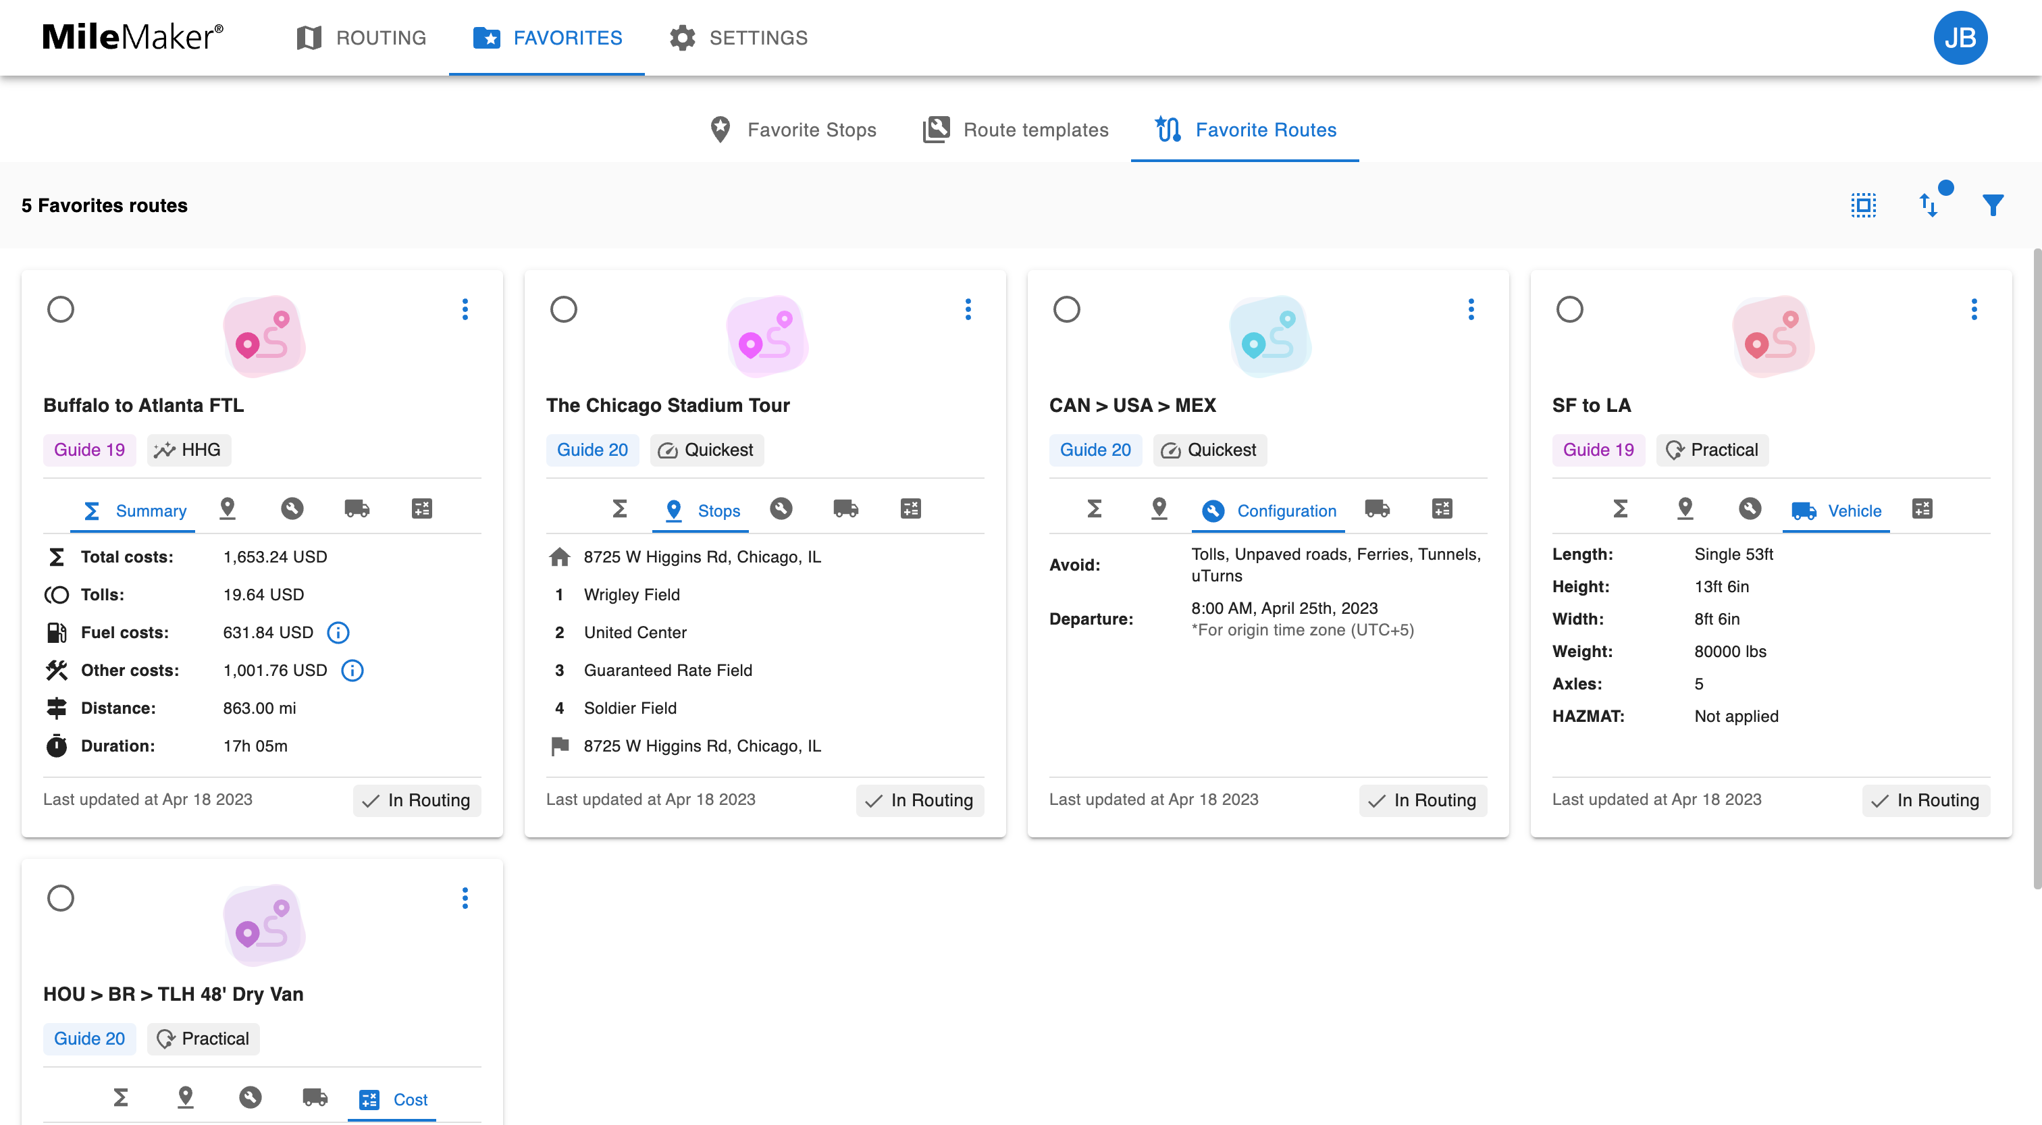Show vehicle truck icon on Chicago Stadium Tour card
The width and height of the screenshot is (2042, 1125).
pos(846,509)
